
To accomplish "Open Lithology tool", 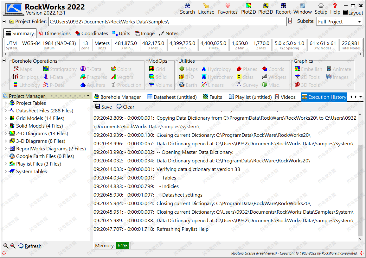I will point(27,85).
